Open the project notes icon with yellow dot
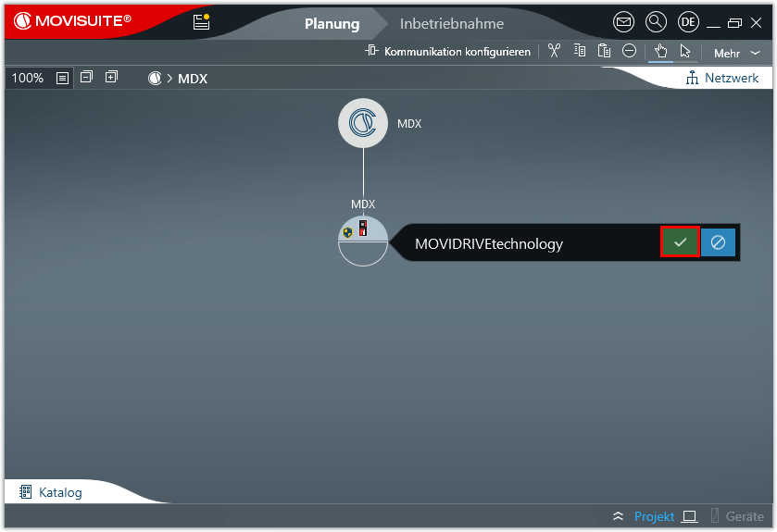 tap(201, 22)
